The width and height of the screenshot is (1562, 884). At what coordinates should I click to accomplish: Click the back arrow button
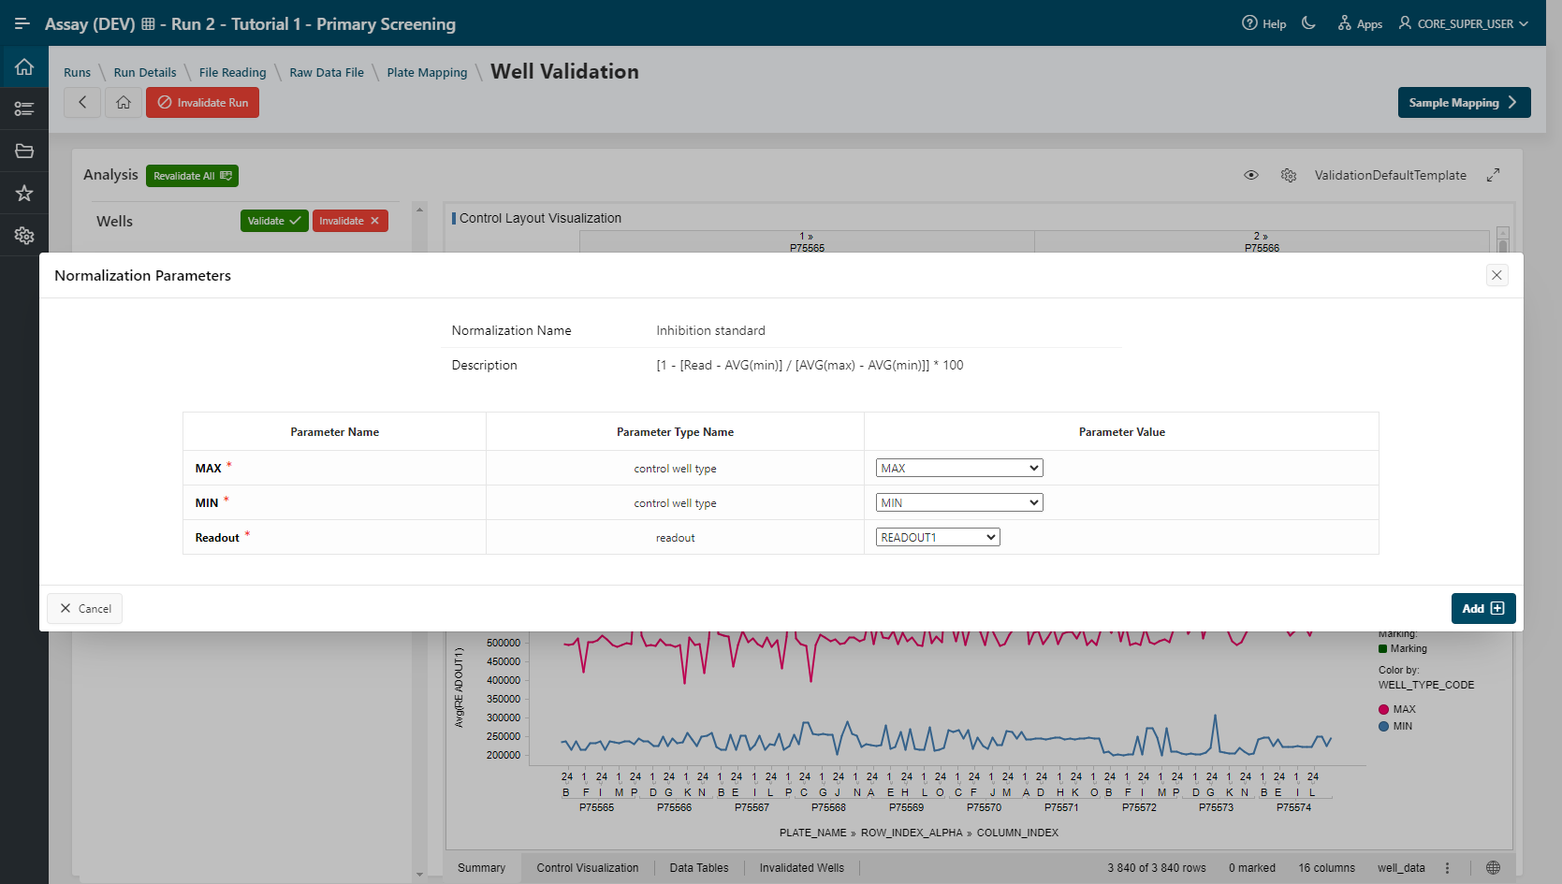[82, 102]
